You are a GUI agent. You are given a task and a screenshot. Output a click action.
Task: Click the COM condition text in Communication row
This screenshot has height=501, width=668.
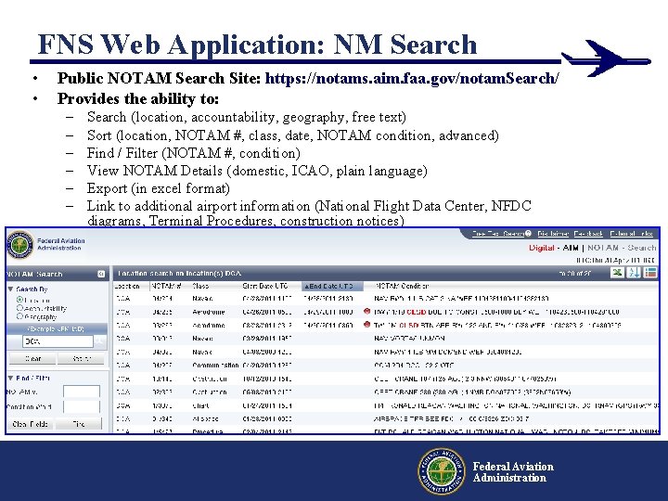(414, 366)
